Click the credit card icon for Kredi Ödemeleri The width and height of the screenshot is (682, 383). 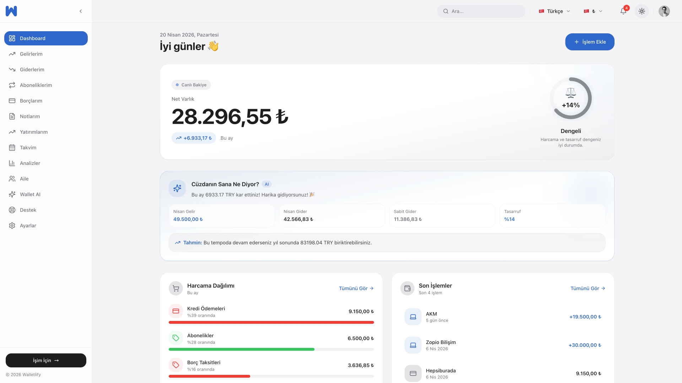(176, 311)
